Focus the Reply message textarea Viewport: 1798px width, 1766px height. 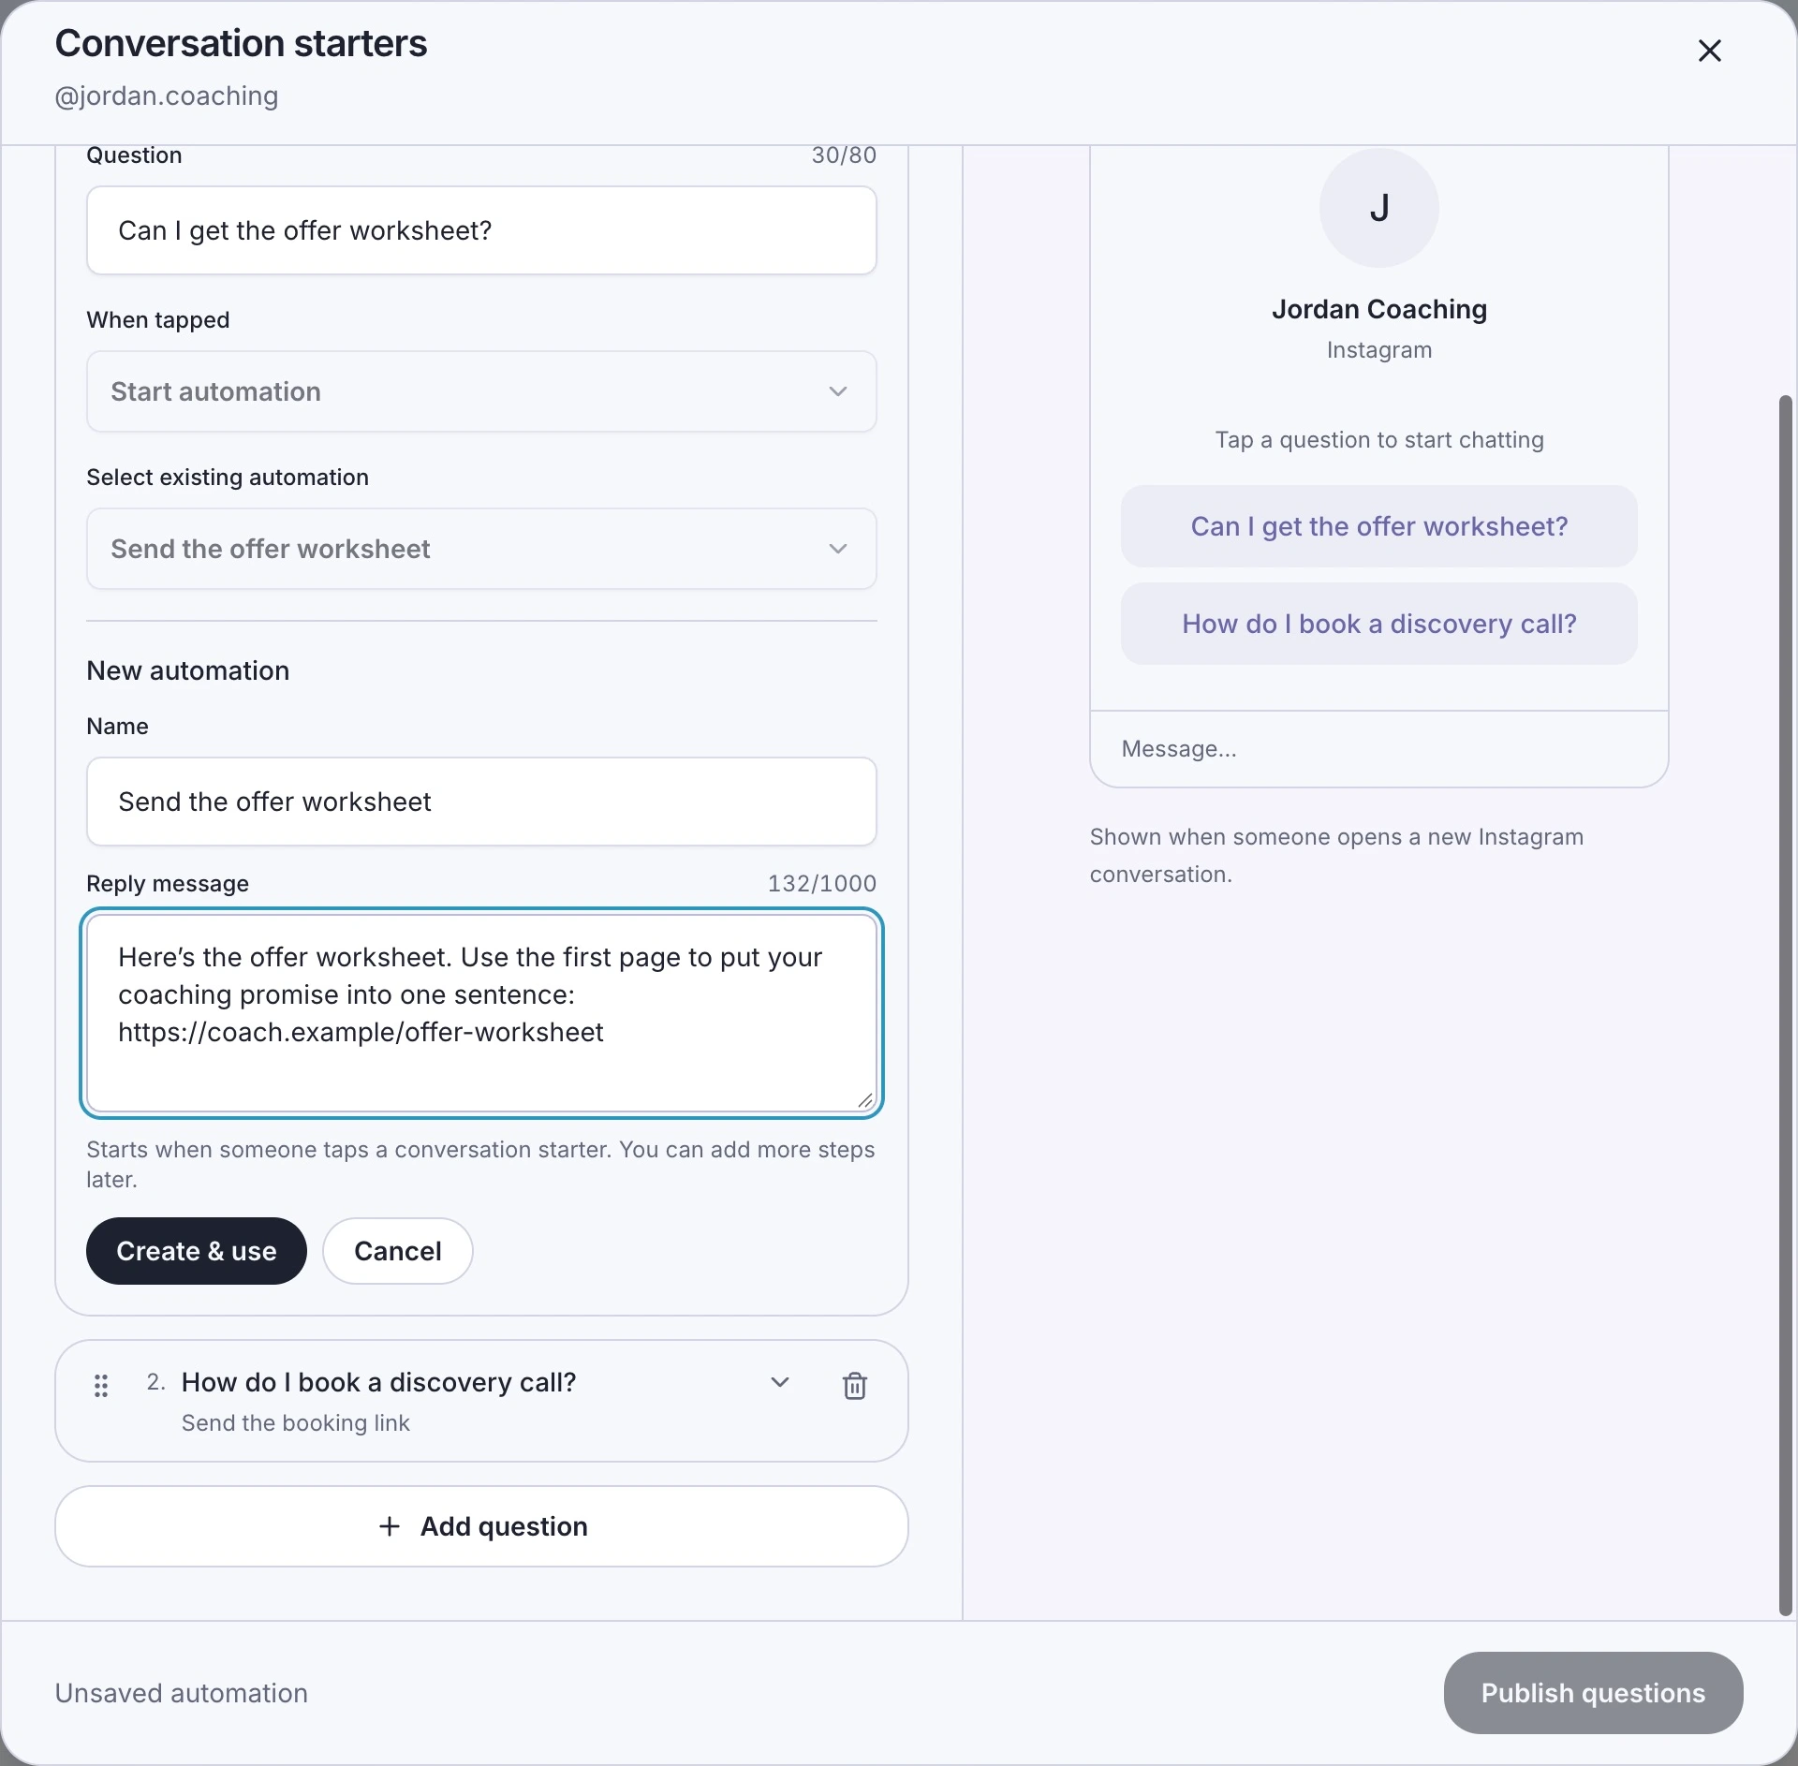click(x=481, y=1013)
